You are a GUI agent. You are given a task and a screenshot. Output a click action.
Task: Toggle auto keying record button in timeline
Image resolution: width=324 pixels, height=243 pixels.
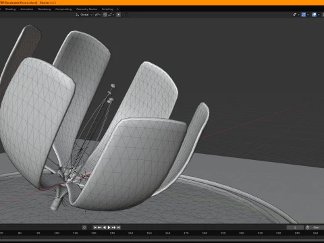pos(84,227)
